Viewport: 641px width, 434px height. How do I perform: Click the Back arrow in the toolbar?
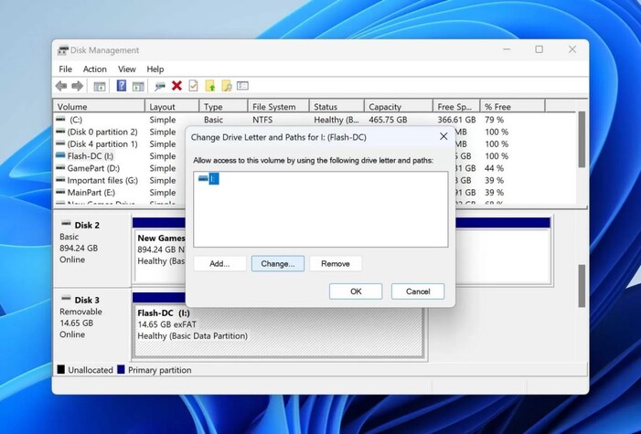[61, 86]
